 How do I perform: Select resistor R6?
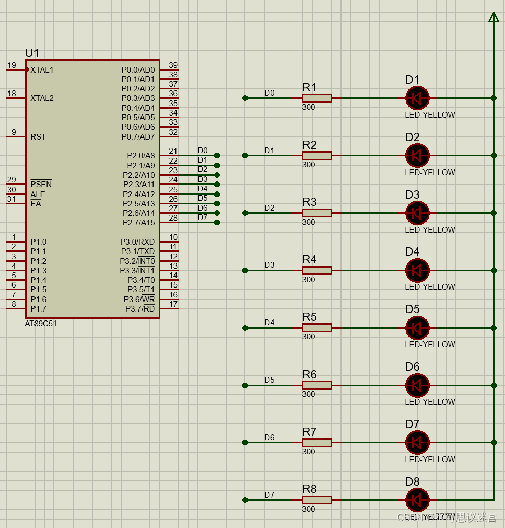pos(317,385)
